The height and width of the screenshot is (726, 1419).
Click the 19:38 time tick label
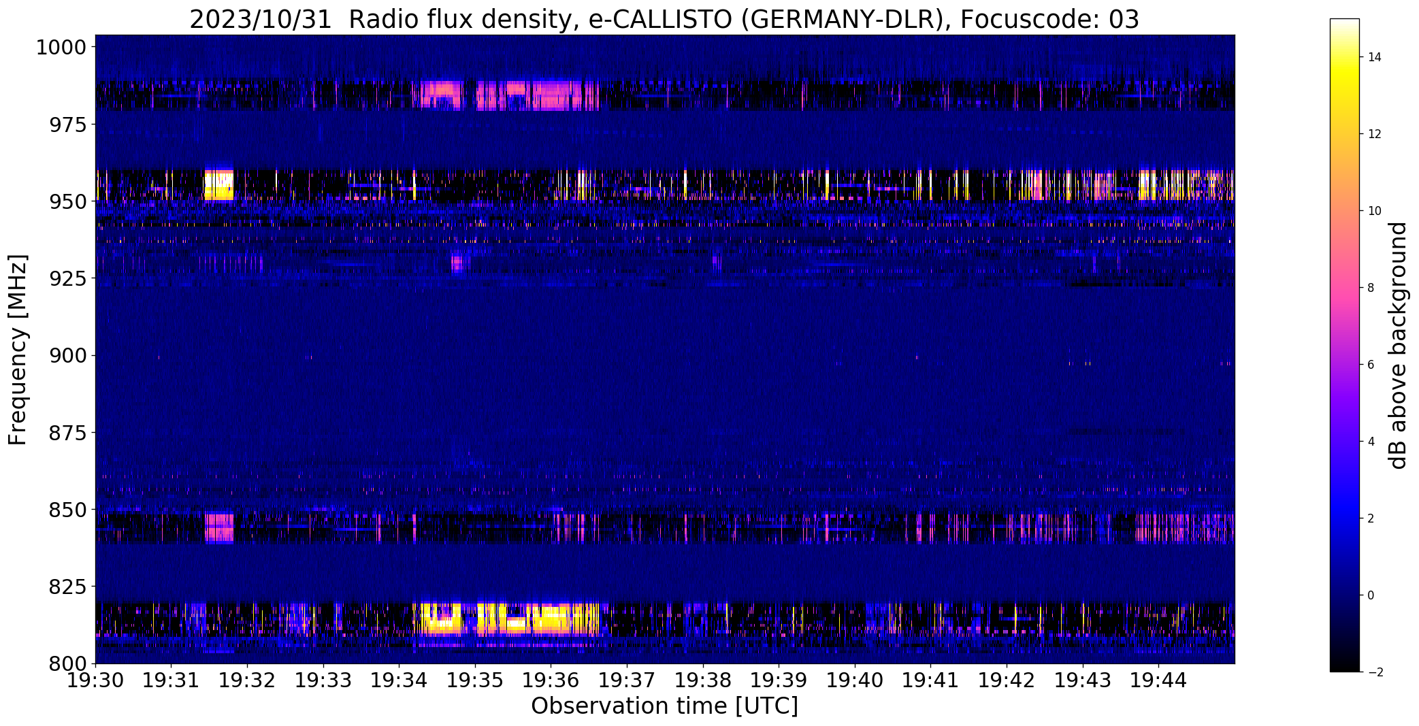point(703,680)
